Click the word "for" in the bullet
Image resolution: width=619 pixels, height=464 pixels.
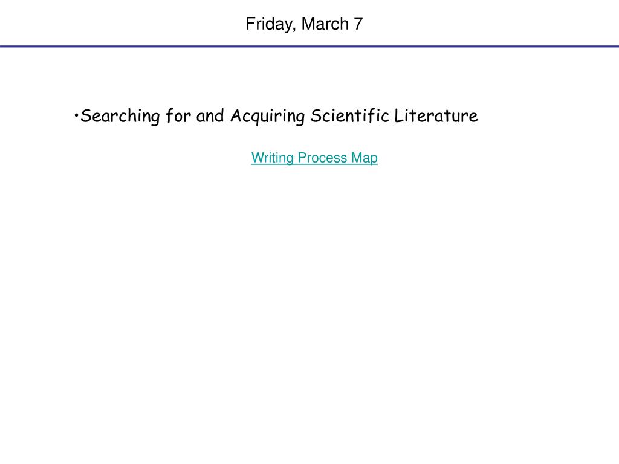(x=178, y=115)
